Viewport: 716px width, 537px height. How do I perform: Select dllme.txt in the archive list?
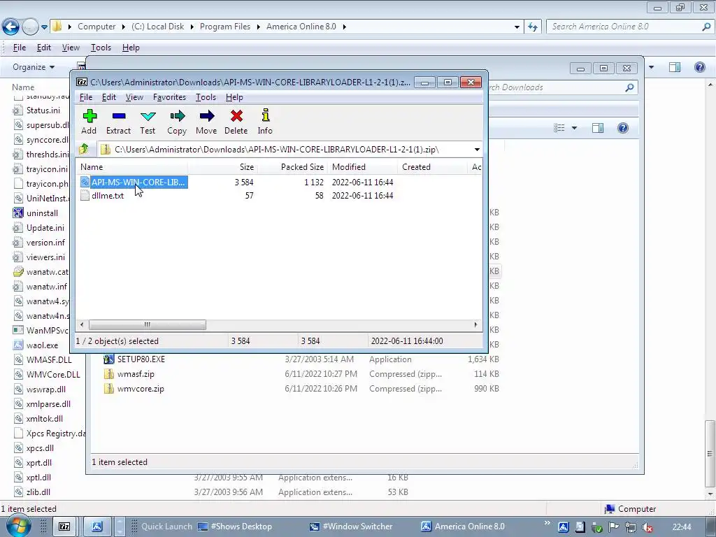click(102, 196)
